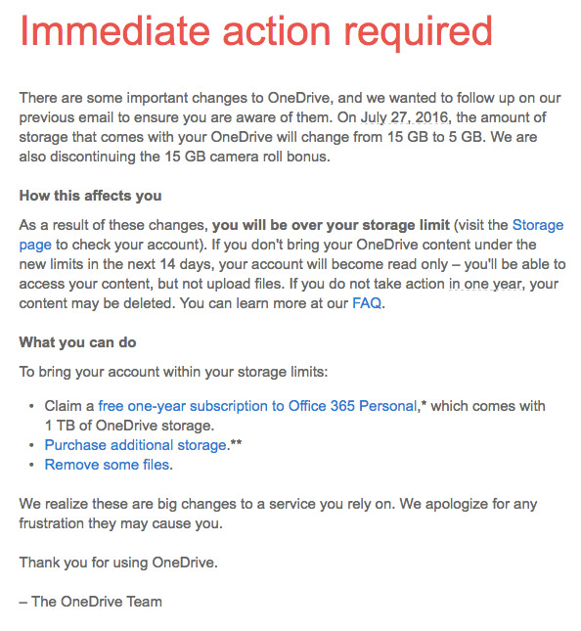Viewport: 581px width, 631px height.
Task: Click "To bring your account within your storage limits:" line
Action: pyautogui.click(x=173, y=372)
